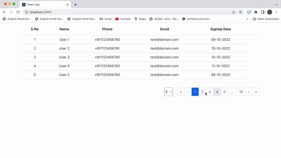Click phone number +911123456784
Image resolution: width=281 pixels, height=158 pixels.
107,75
